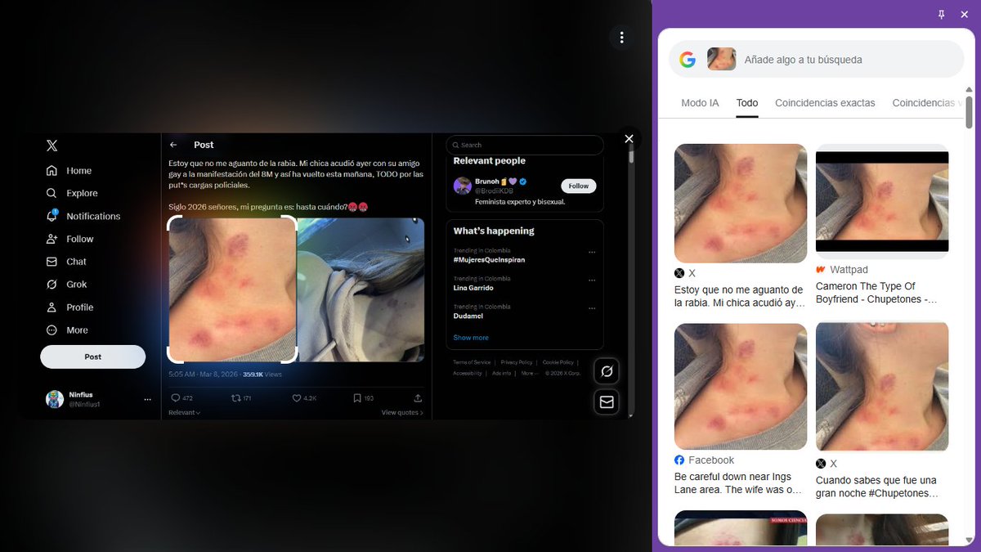981x552 pixels.
Task: Click the Google logo in search box
Action: [688, 60]
